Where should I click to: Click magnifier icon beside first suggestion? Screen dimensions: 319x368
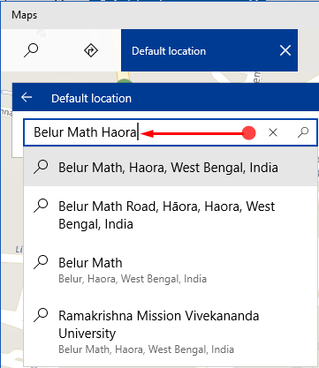coord(41,167)
